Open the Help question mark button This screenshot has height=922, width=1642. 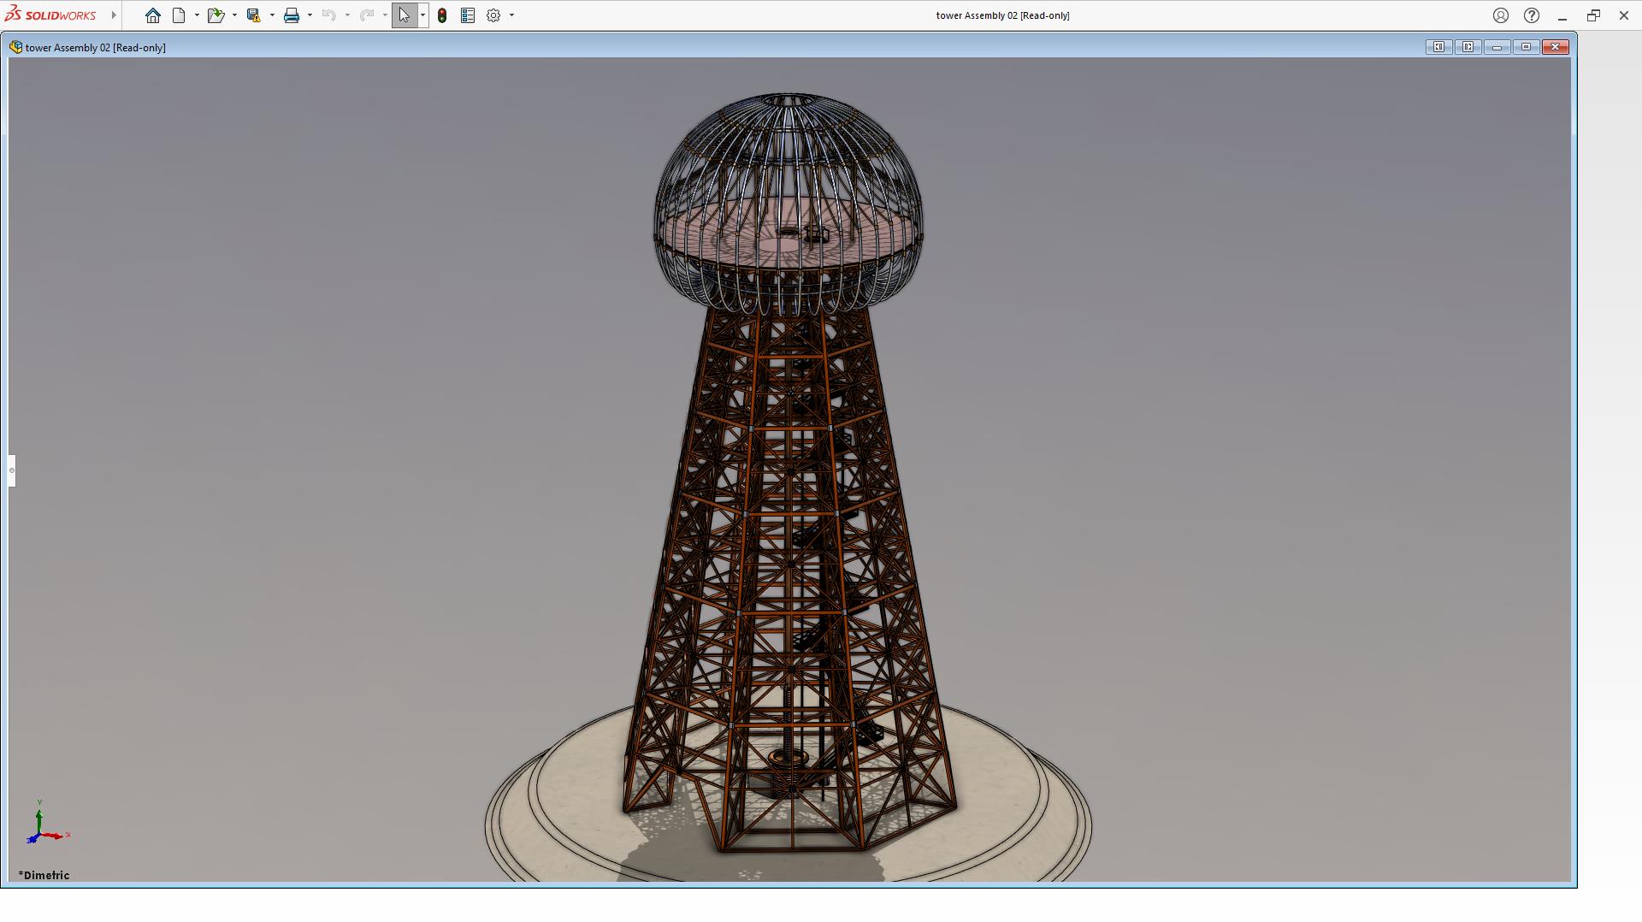(x=1532, y=15)
